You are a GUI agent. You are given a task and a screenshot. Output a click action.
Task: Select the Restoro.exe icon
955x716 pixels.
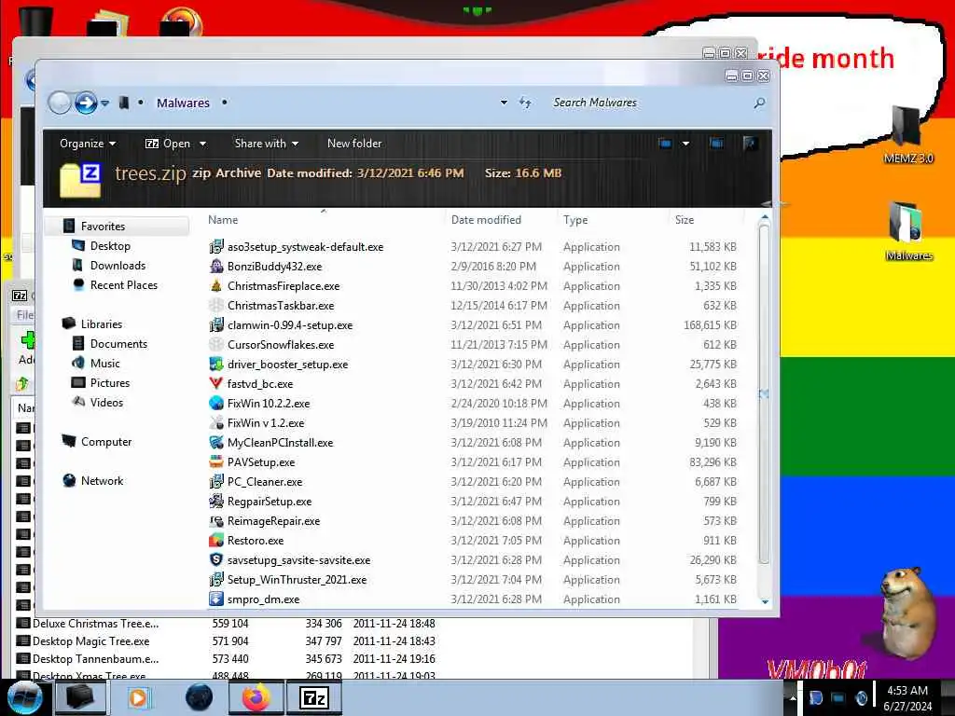click(215, 540)
